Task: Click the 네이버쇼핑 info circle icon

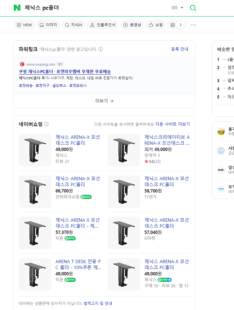Action: pyautogui.click(x=46, y=124)
